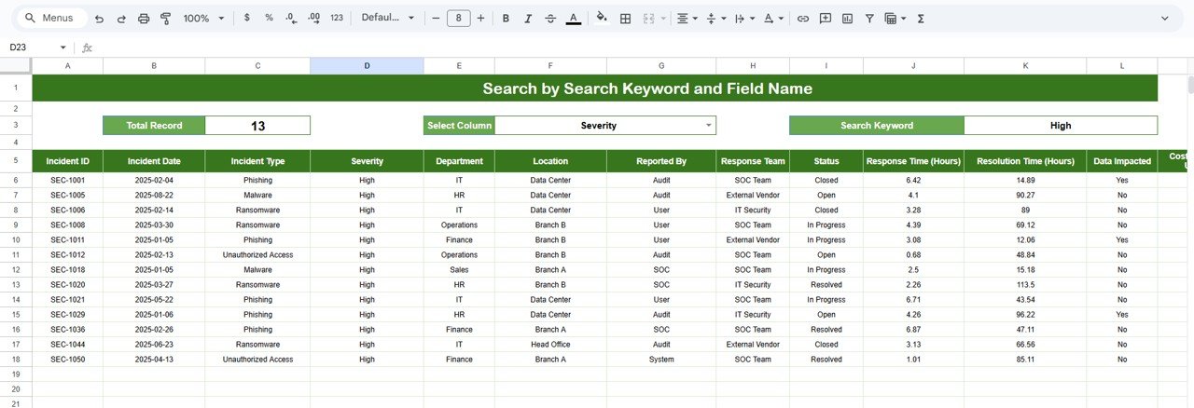This screenshot has width=1194, height=408.
Task: Click the Insert comment icon
Action: tap(825, 19)
